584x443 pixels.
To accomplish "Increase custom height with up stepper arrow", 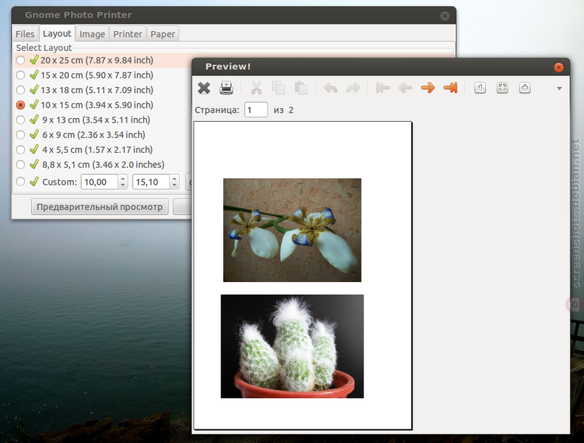I will point(174,179).
